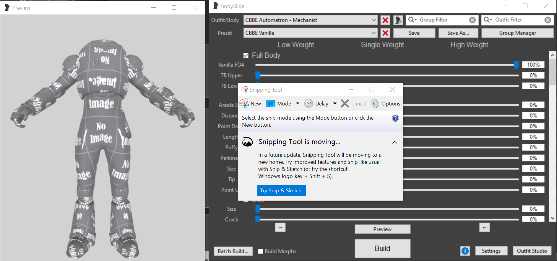Screen dimensions: 557x261
Task: Open Snipping Tool Options
Action: click(386, 104)
